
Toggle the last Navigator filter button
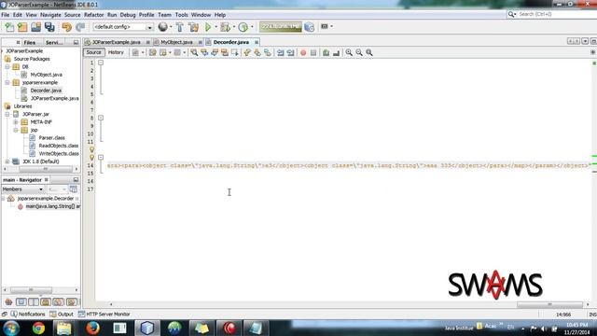pos(72,302)
